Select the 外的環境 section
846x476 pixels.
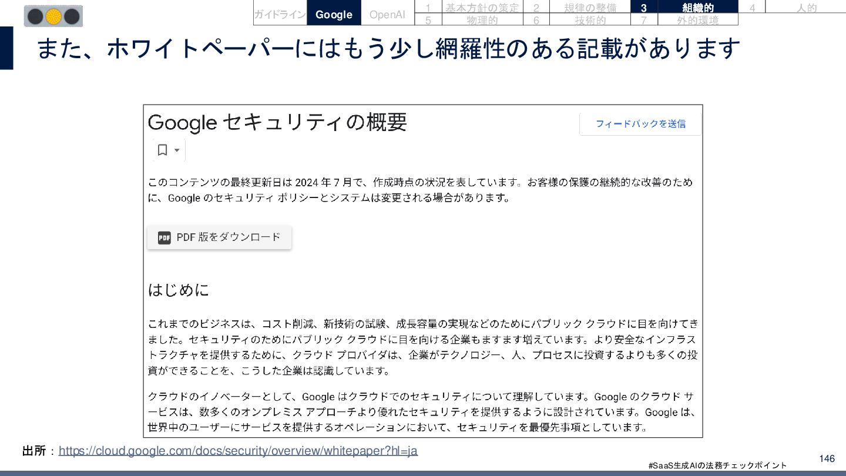click(x=698, y=20)
